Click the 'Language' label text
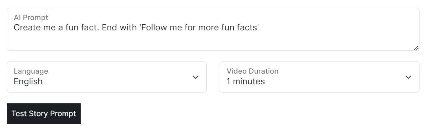Screen dimensions: 426x129 (x=31, y=71)
